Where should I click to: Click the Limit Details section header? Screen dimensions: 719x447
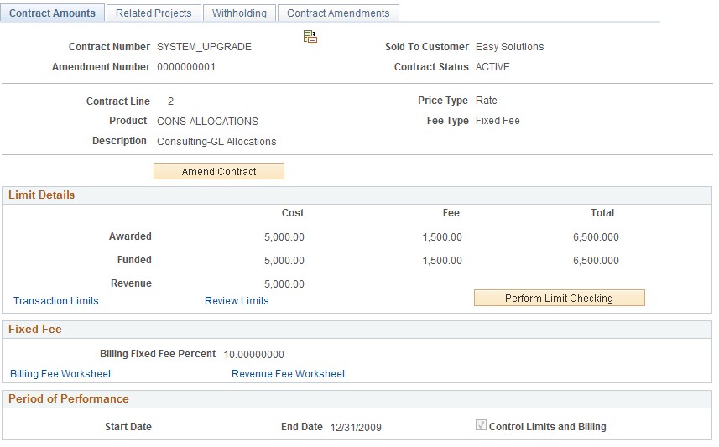[357, 195]
